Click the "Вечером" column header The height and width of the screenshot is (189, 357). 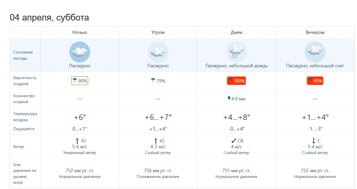click(x=315, y=32)
